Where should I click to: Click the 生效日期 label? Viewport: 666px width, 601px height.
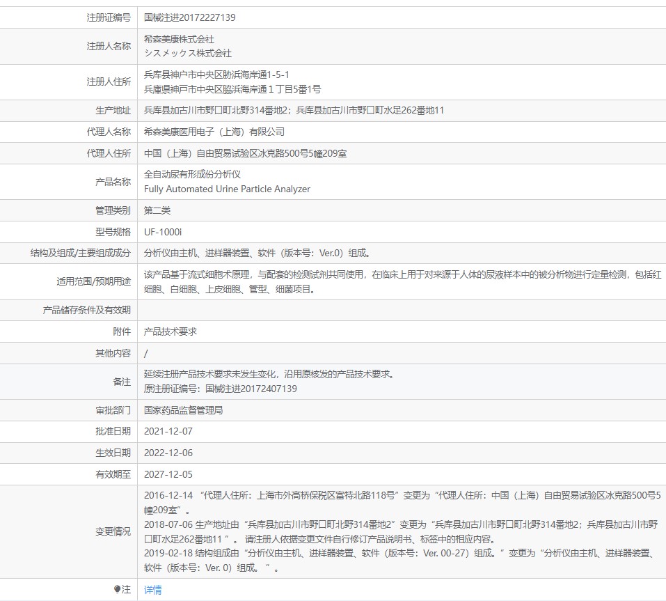(x=113, y=453)
